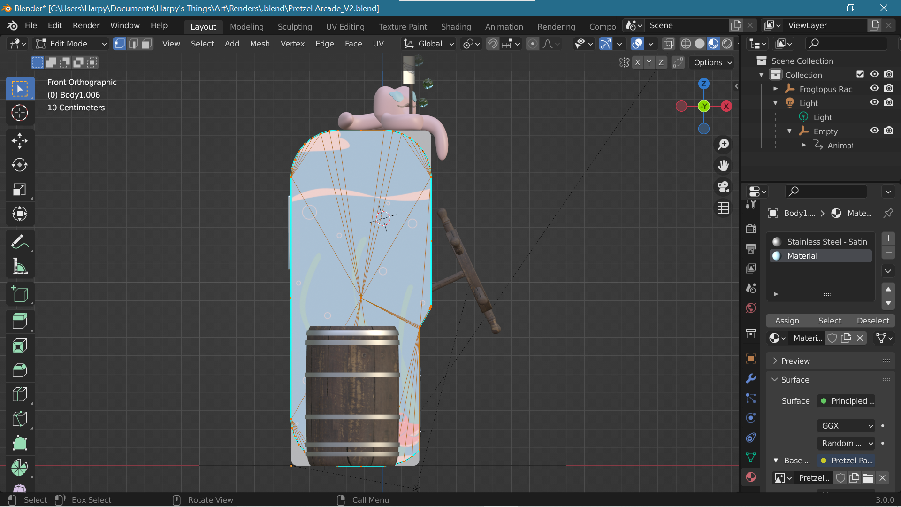Open the Object Data properties tab
Screen dimensions: 901x507
click(x=751, y=457)
